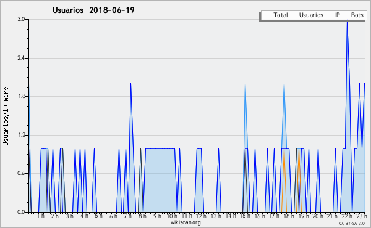Click the '13 h' x-axis label

pos(216,216)
